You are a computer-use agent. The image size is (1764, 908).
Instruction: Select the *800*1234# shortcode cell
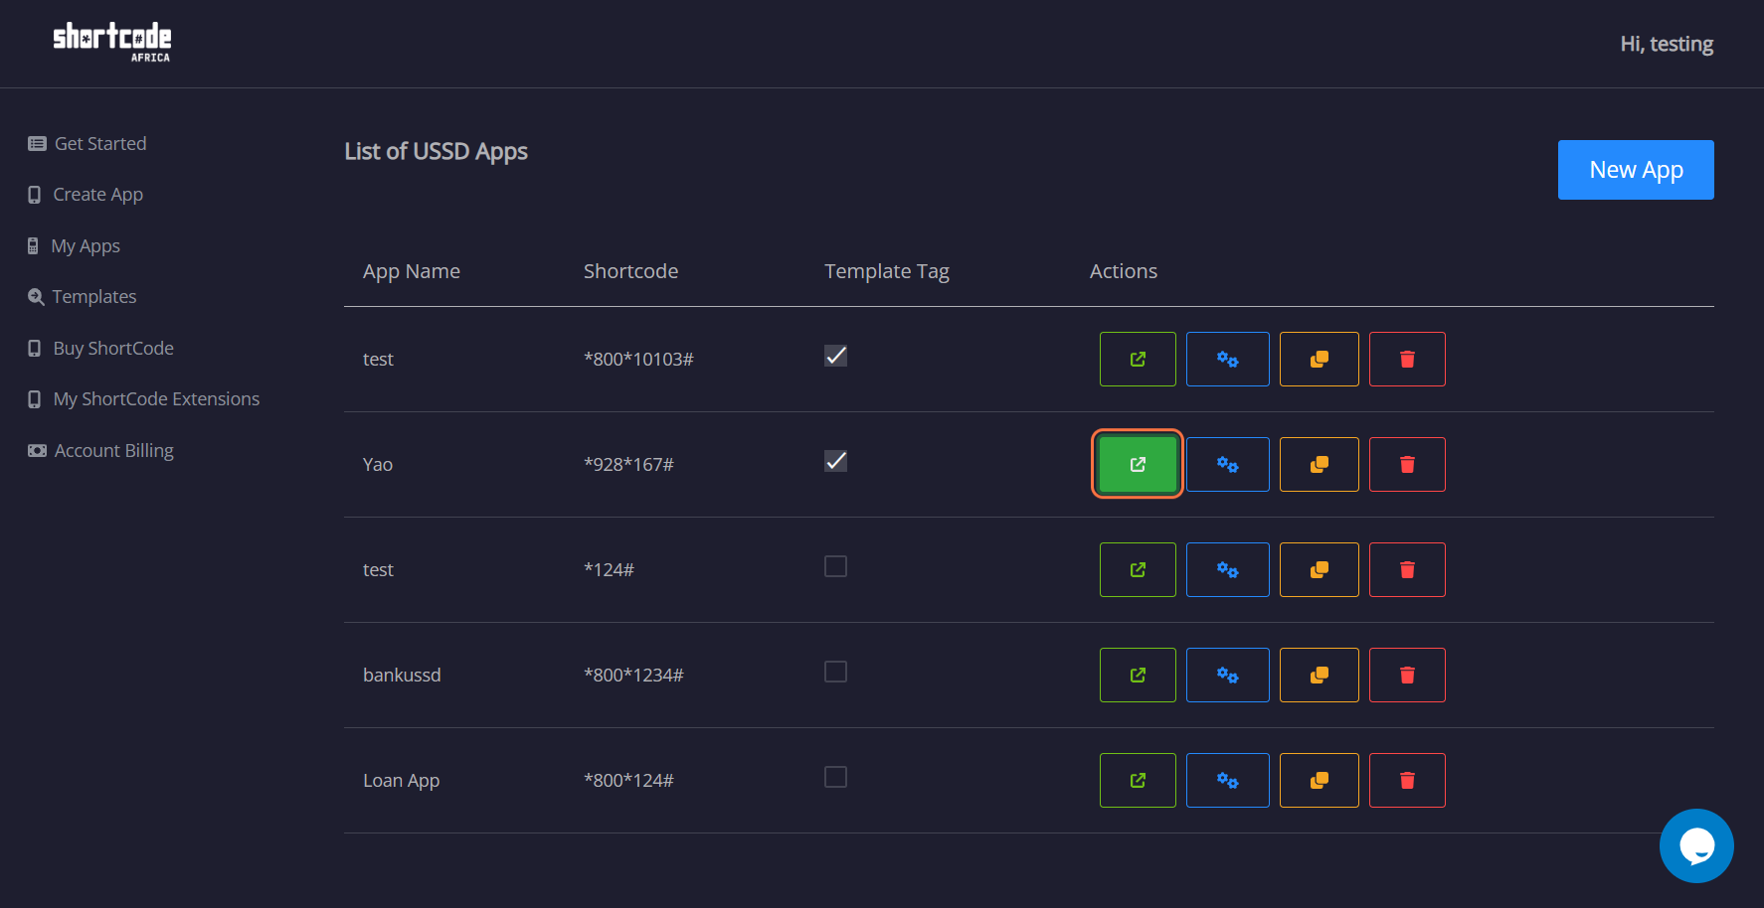pos(633,675)
